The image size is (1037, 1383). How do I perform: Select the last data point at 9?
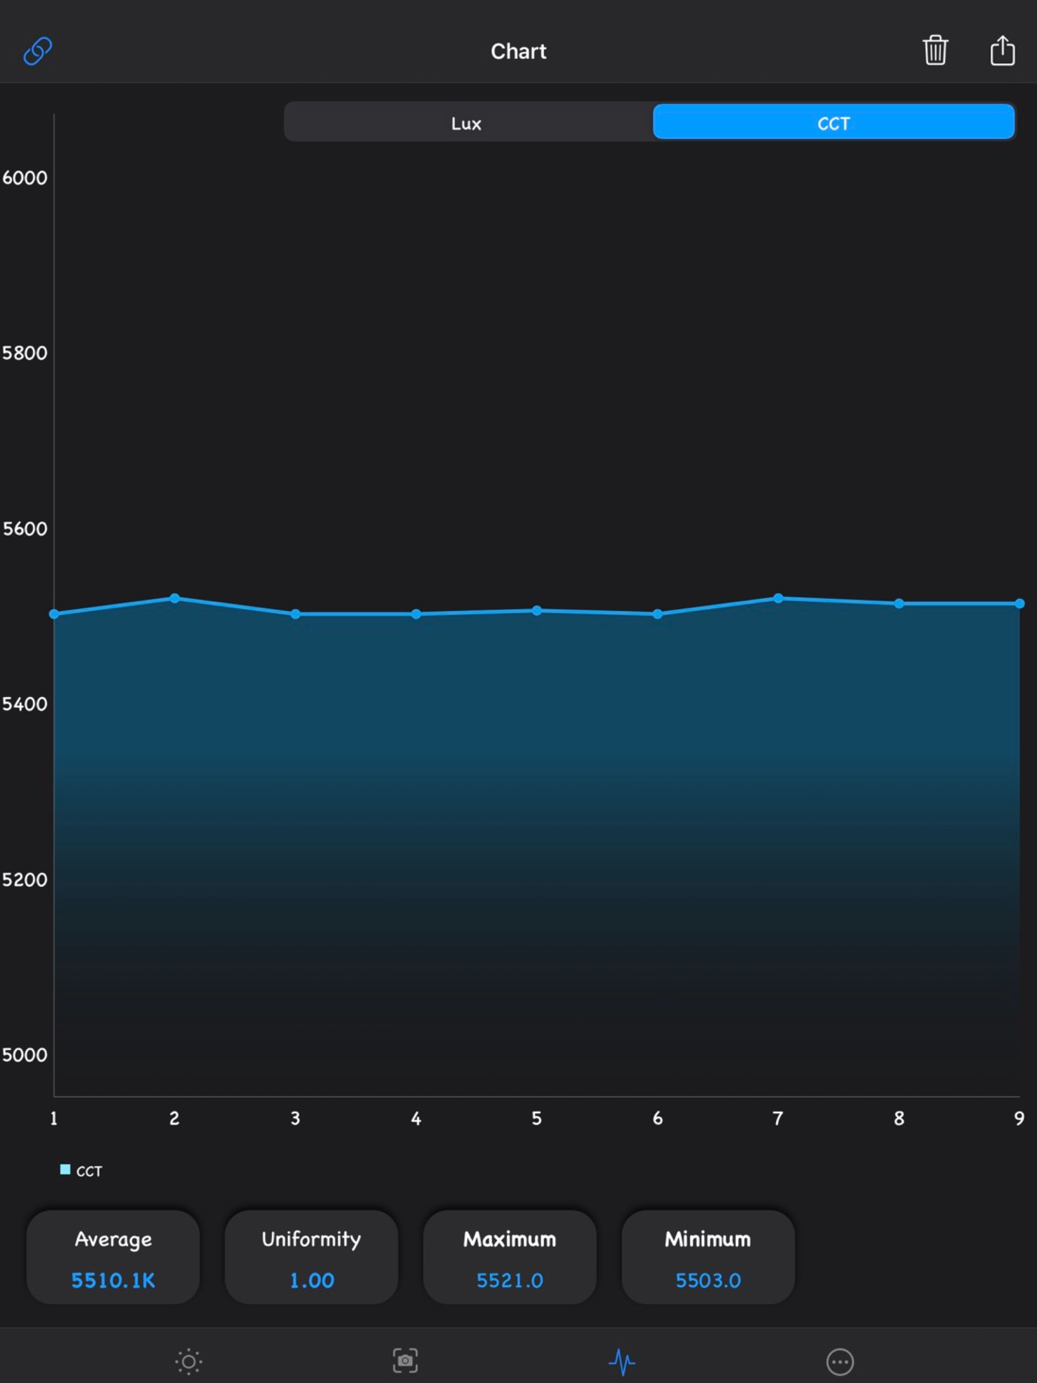coord(1019,603)
